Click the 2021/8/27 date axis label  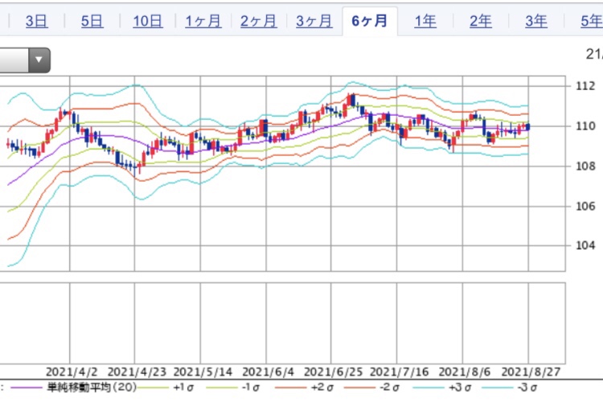(x=531, y=372)
